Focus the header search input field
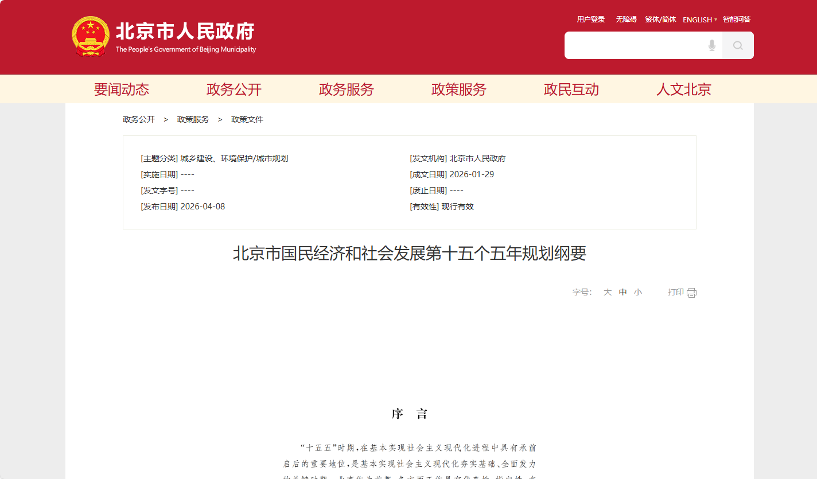The width and height of the screenshot is (817, 479). 633,45
